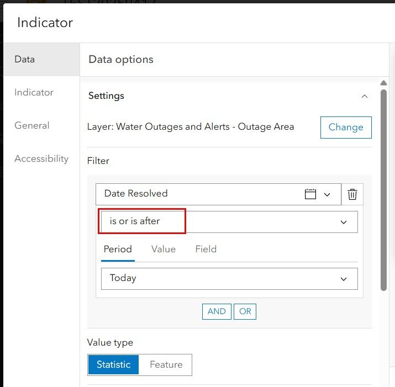The height and width of the screenshot is (387, 395).
Task: Switch to the Value tab
Action: coord(164,249)
